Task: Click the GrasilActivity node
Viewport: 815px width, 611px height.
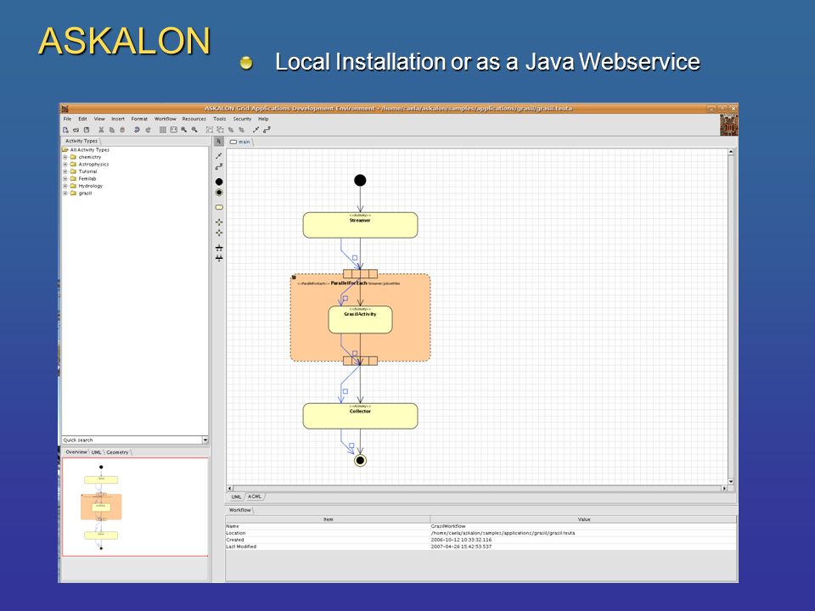Action: pos(360,320)
